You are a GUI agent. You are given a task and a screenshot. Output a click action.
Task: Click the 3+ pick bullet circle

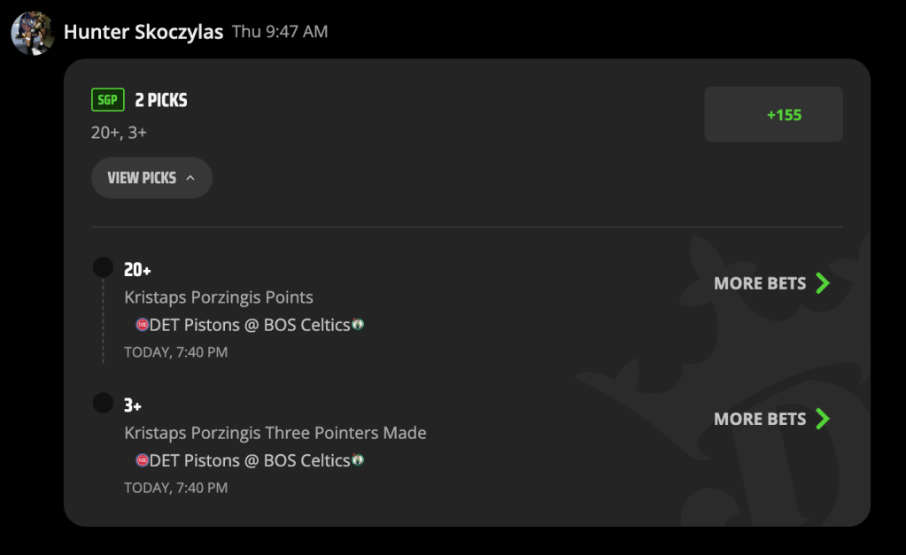tap(103, 403)
